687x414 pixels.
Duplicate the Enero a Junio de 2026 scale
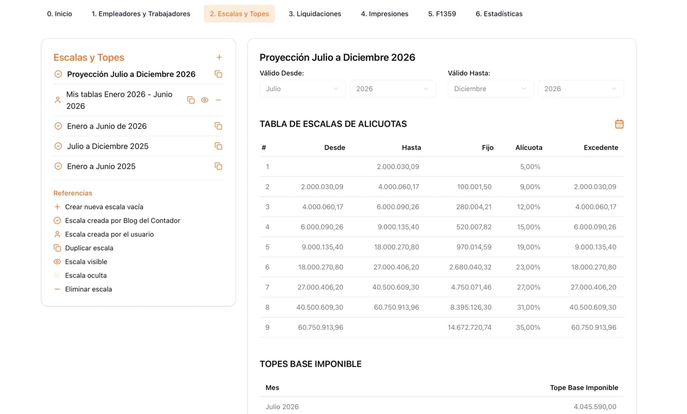tap(218, 126)
